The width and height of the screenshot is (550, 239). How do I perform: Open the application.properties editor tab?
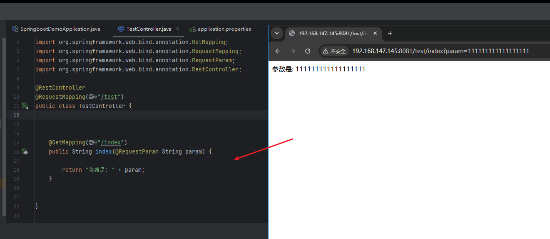click(x=220, y=29)
